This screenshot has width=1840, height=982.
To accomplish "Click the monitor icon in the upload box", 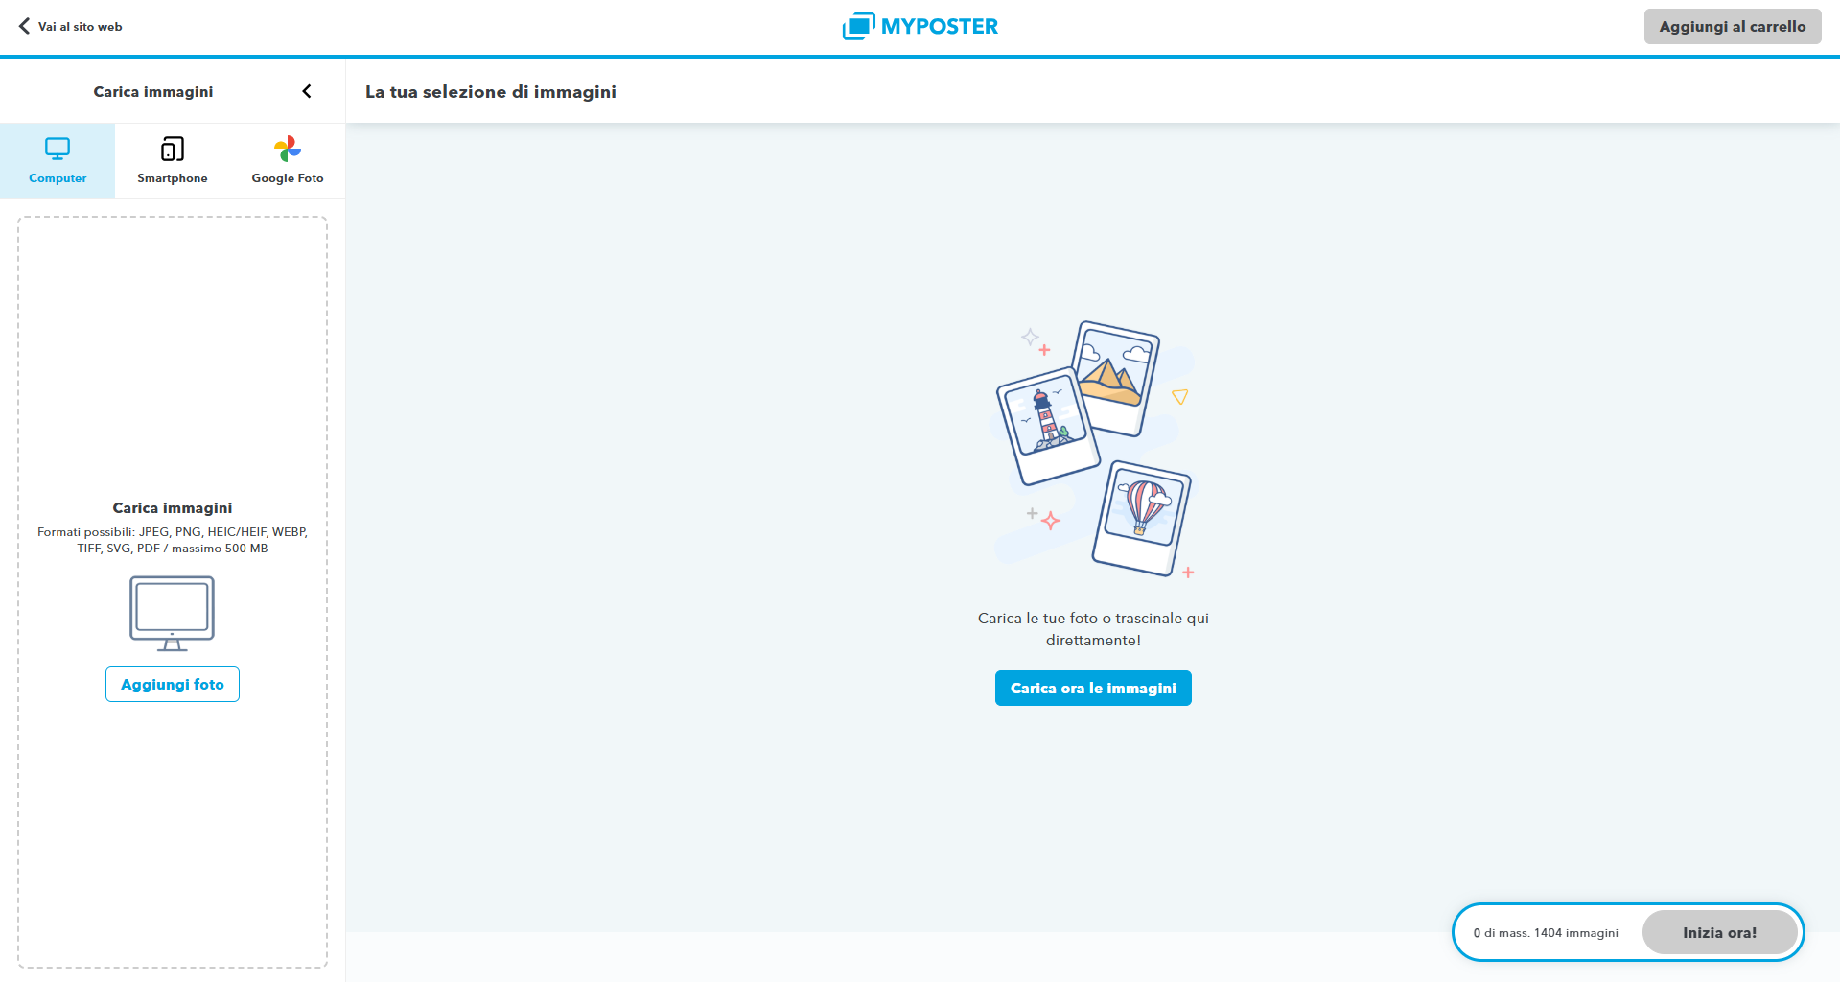I will tap(172, 613).
